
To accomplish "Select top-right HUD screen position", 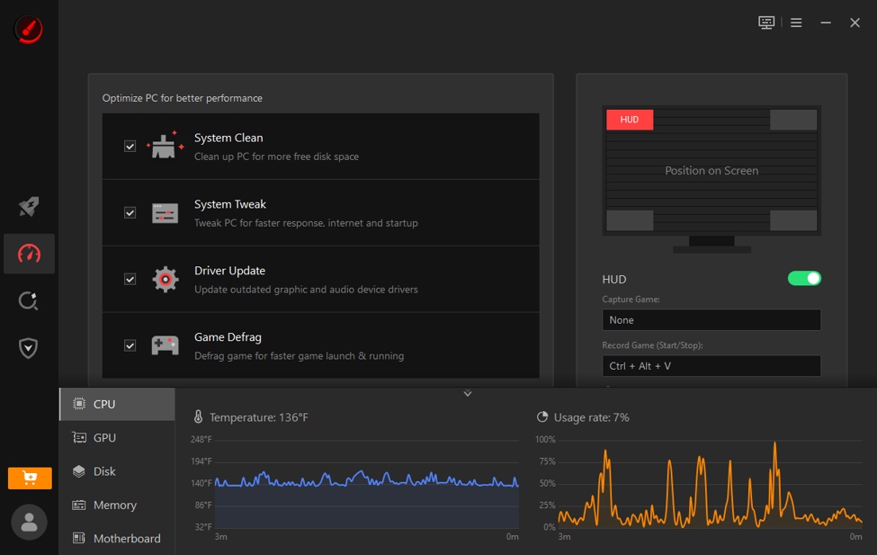I will point(793,120).
